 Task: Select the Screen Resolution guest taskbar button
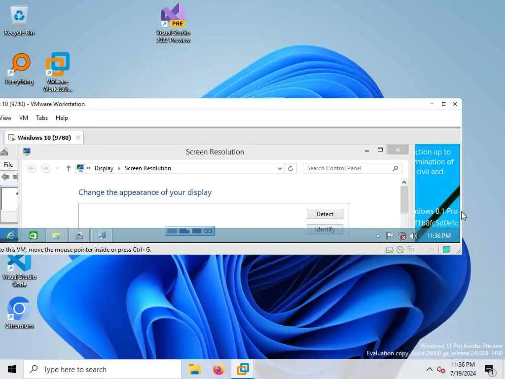tap(102, 235)
